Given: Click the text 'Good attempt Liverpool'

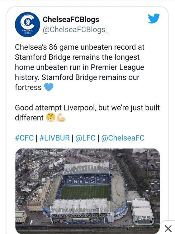Looking at the screenshot, I should [55, 108].
